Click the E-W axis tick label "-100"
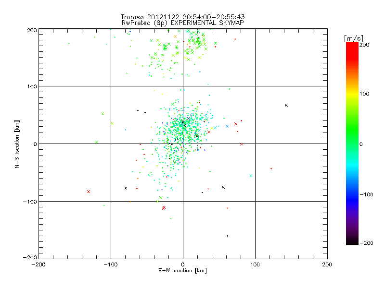This screenshot has height=288, width=385. (x=111, y=264)
